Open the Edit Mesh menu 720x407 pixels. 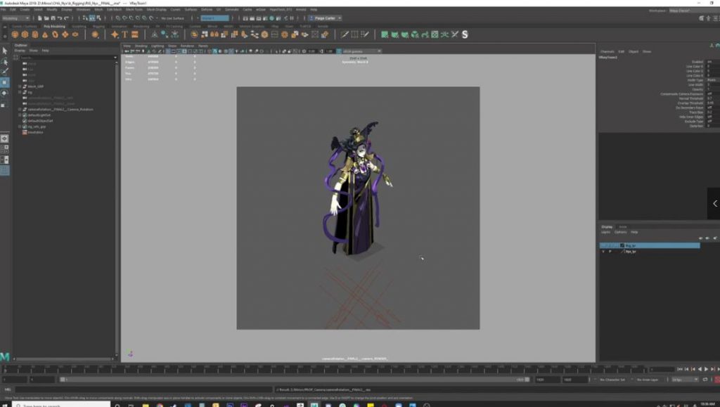pos(114,9)
